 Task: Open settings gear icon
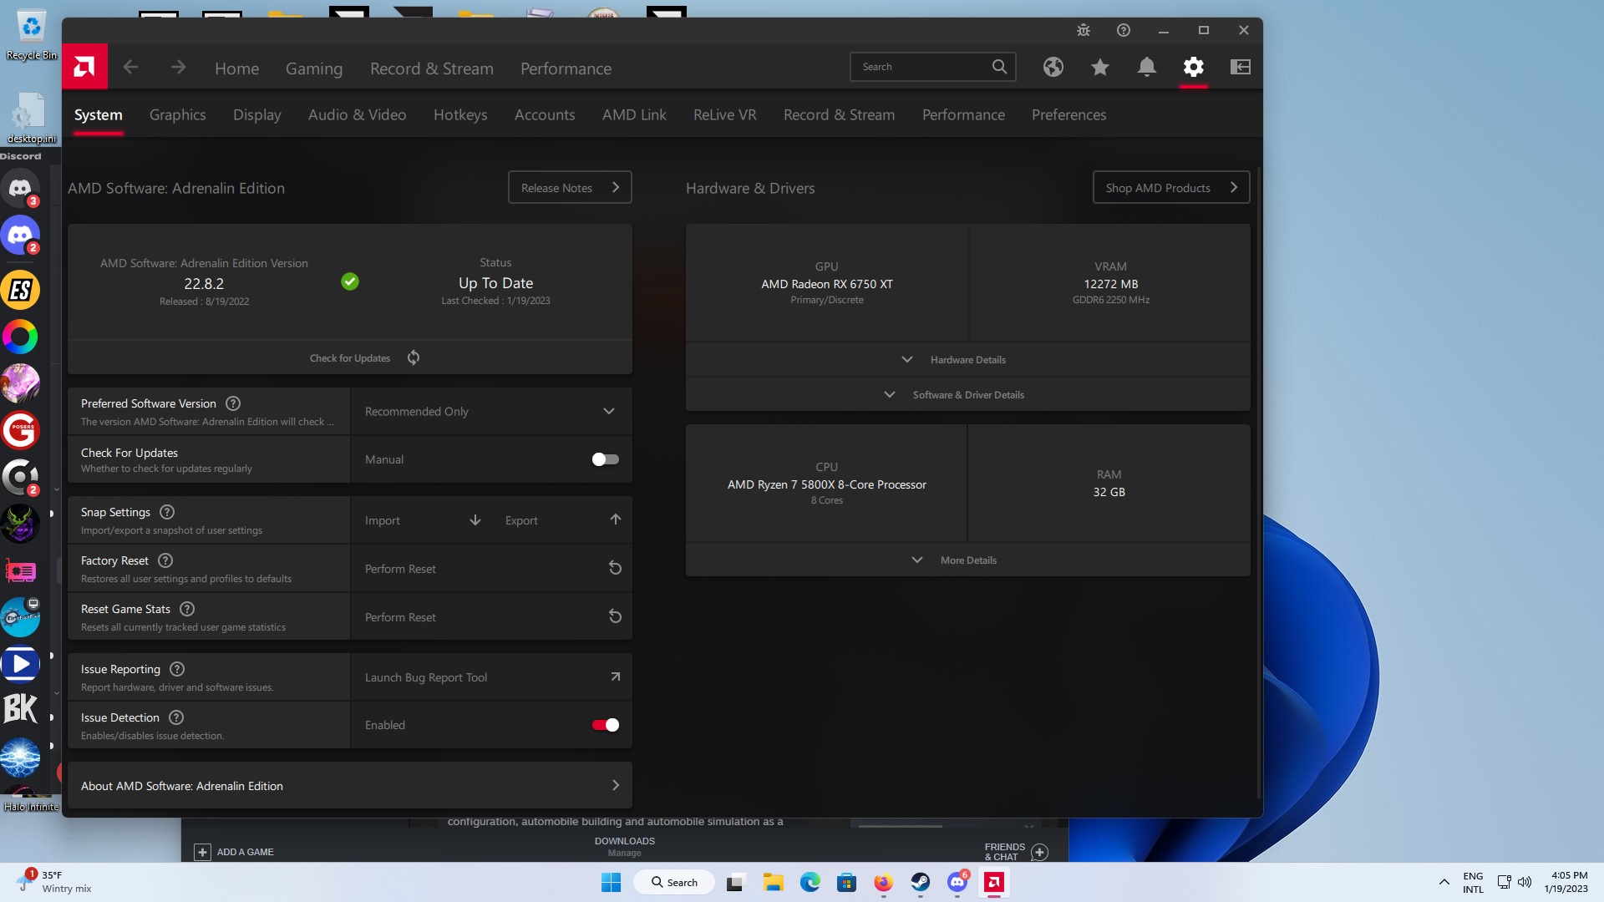1193,67
